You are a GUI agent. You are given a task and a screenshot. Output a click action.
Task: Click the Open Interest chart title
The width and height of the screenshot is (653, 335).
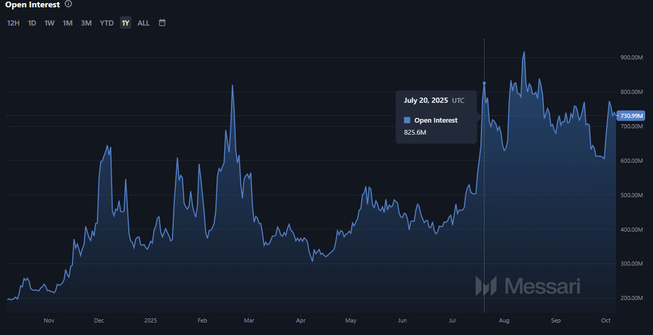pos(32,4)
